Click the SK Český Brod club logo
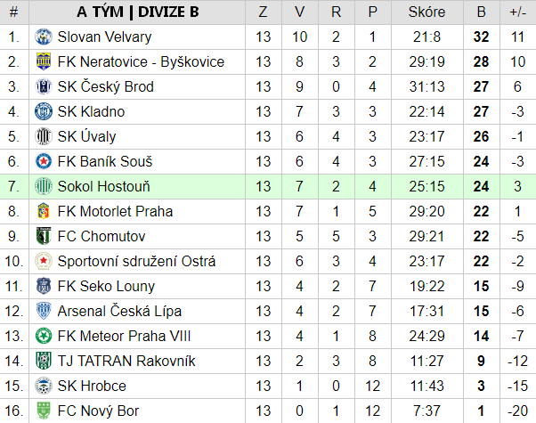 [44, 87]
